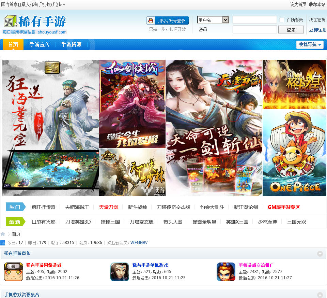This screenshot has width=327, height=298.
Task: Open the 手游宣传 navigation tab
Action: pos(40,44)
